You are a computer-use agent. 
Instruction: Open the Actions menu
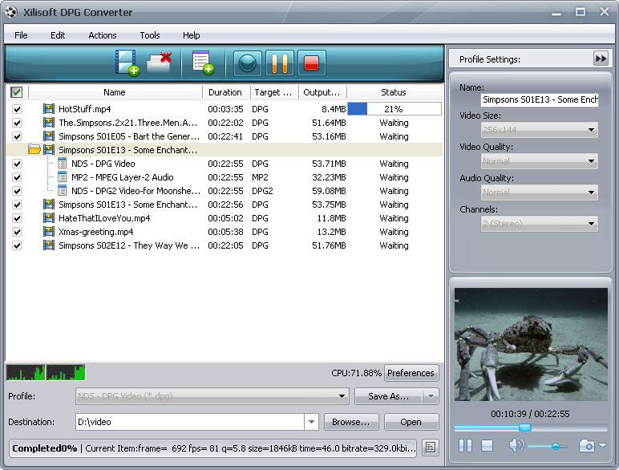click(103, 35)
